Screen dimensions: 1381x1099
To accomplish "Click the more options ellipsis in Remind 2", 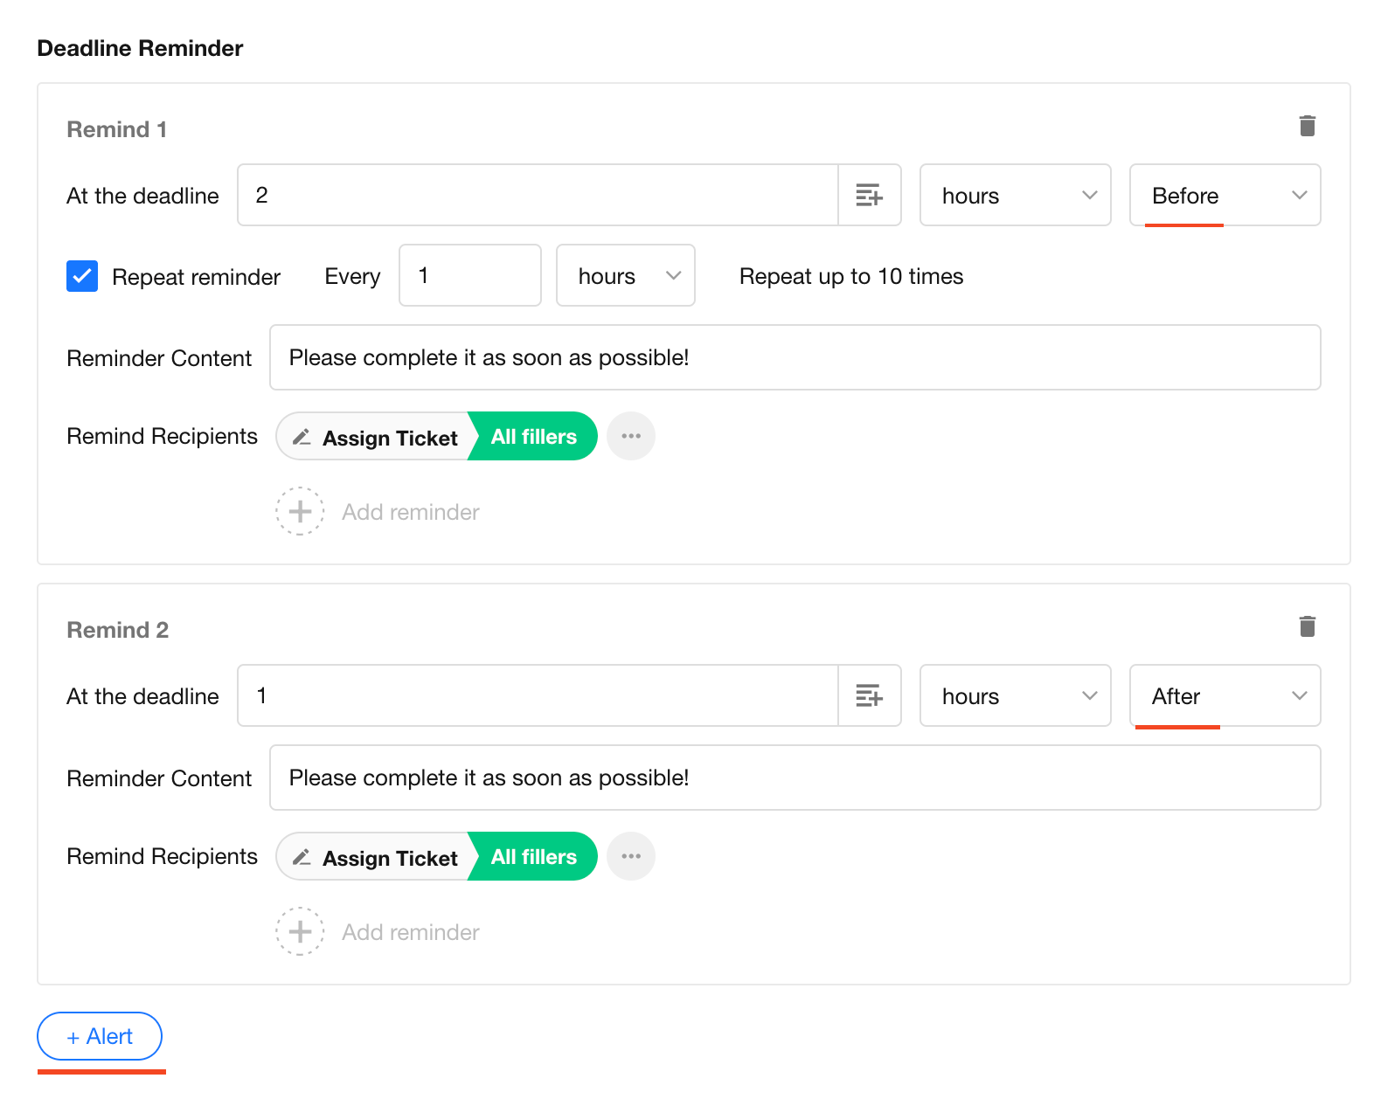I will tap(631, 856).
